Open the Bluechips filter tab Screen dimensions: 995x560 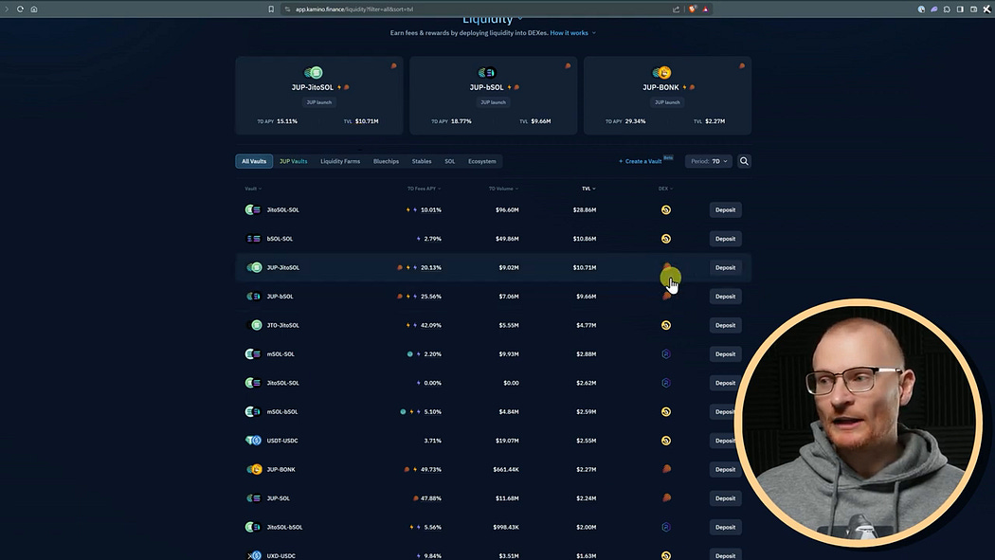click(x=386, y=161)
